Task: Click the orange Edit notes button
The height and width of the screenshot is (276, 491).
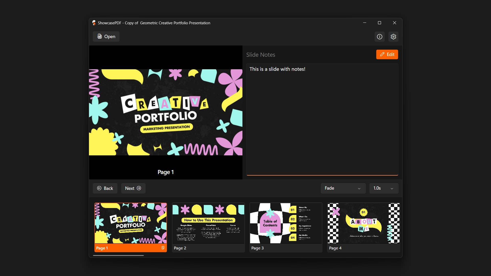Action: (x=387, y=54)
